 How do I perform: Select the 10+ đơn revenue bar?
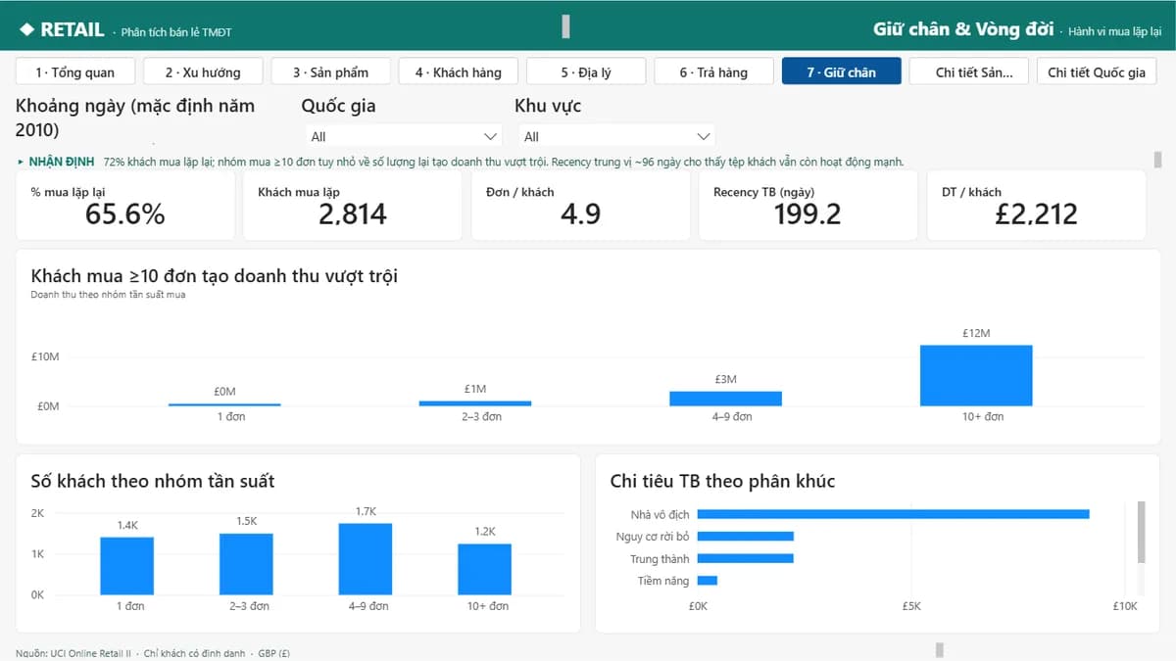[976, 375]
